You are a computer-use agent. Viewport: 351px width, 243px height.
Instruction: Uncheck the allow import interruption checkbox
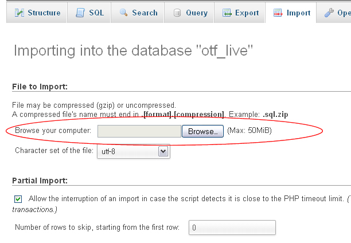(x=18, y=199)
